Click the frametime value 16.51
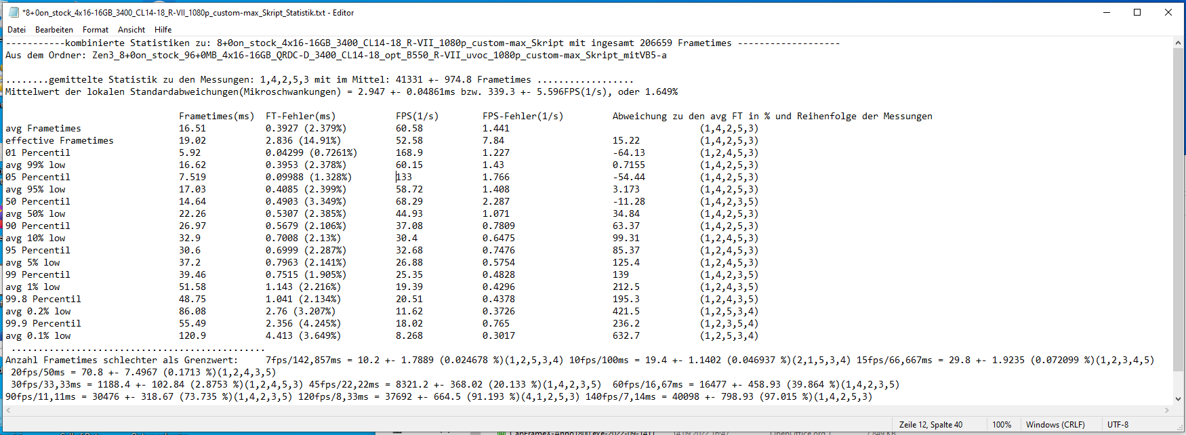The width and height of the screenshot is (1186, 435). [x=192, y=129]
